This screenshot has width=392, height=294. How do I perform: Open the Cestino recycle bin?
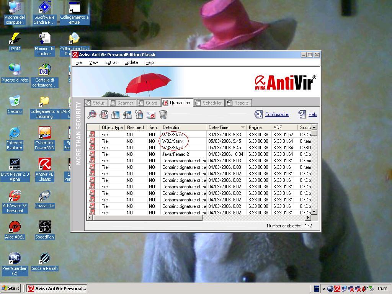pyautogui.click(x=15, y=105)
